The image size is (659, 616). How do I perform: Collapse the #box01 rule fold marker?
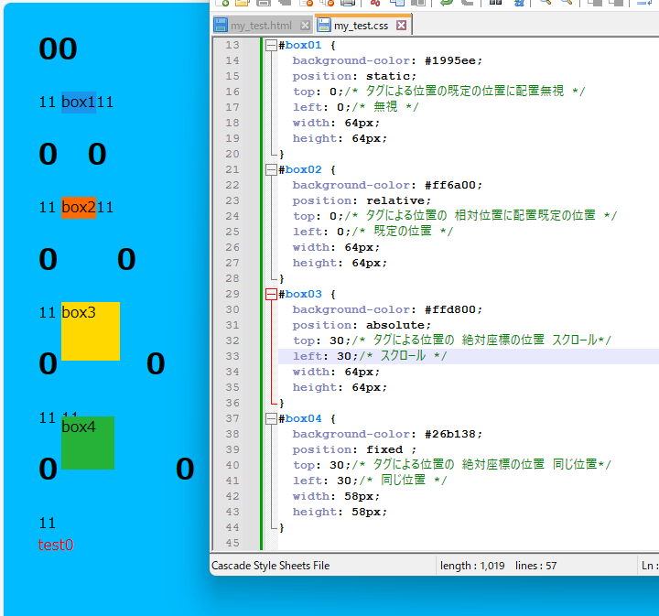click(271, 46)
